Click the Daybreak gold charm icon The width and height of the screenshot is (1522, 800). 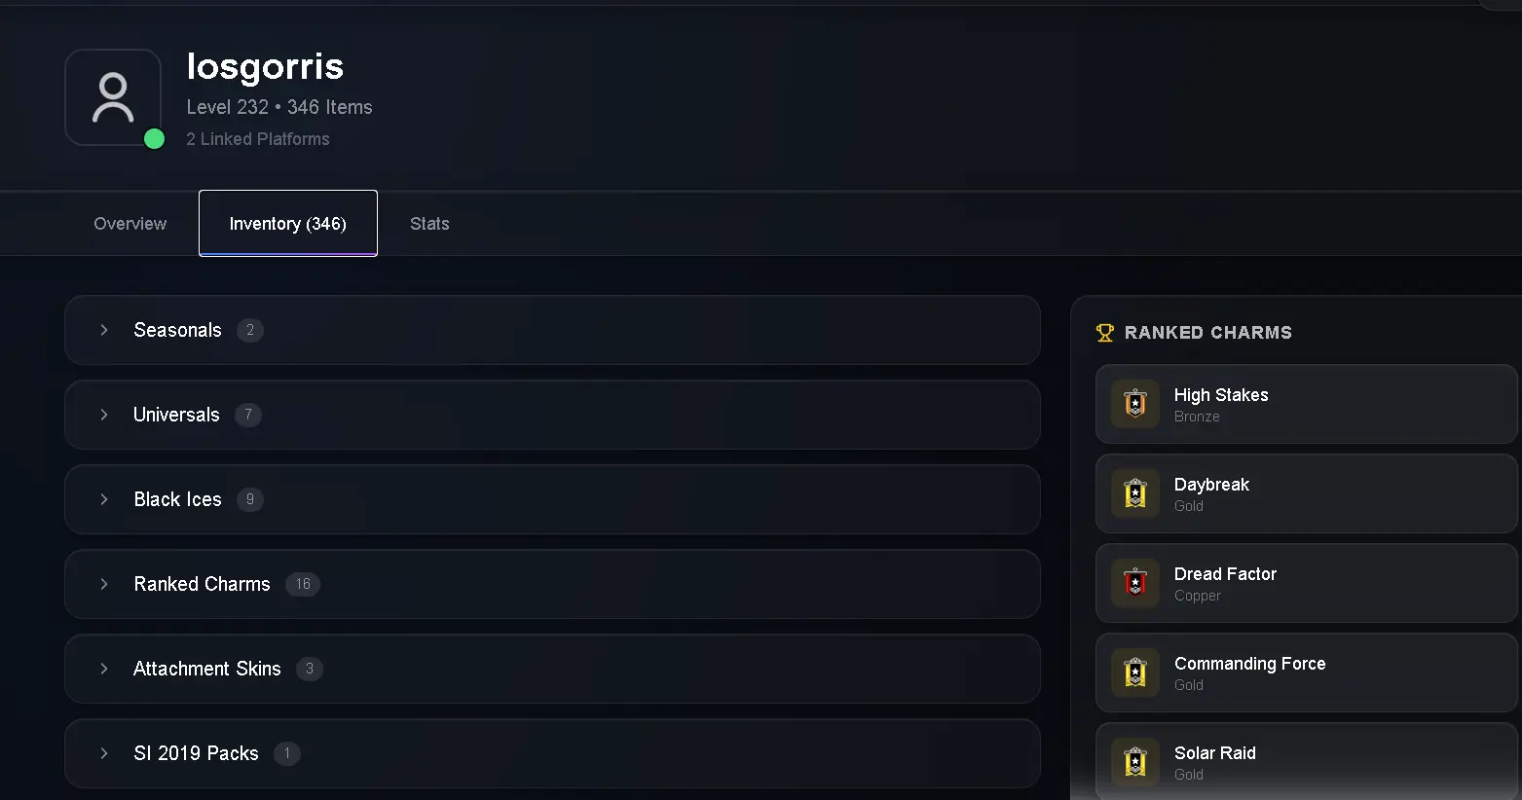[x=1135, y=493]
